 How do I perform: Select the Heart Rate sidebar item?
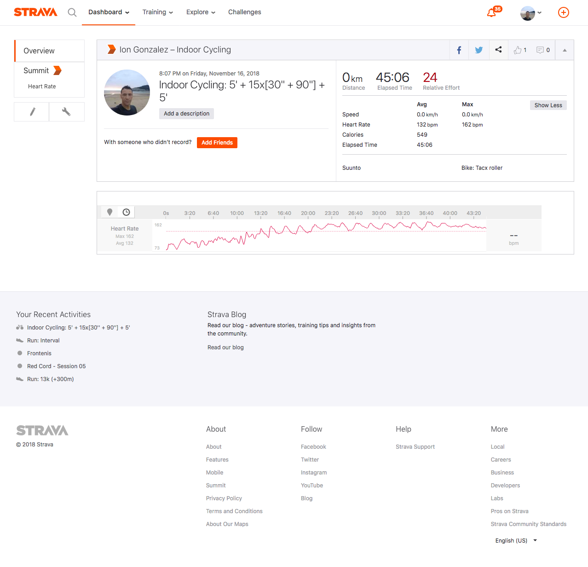click(42, 87)
